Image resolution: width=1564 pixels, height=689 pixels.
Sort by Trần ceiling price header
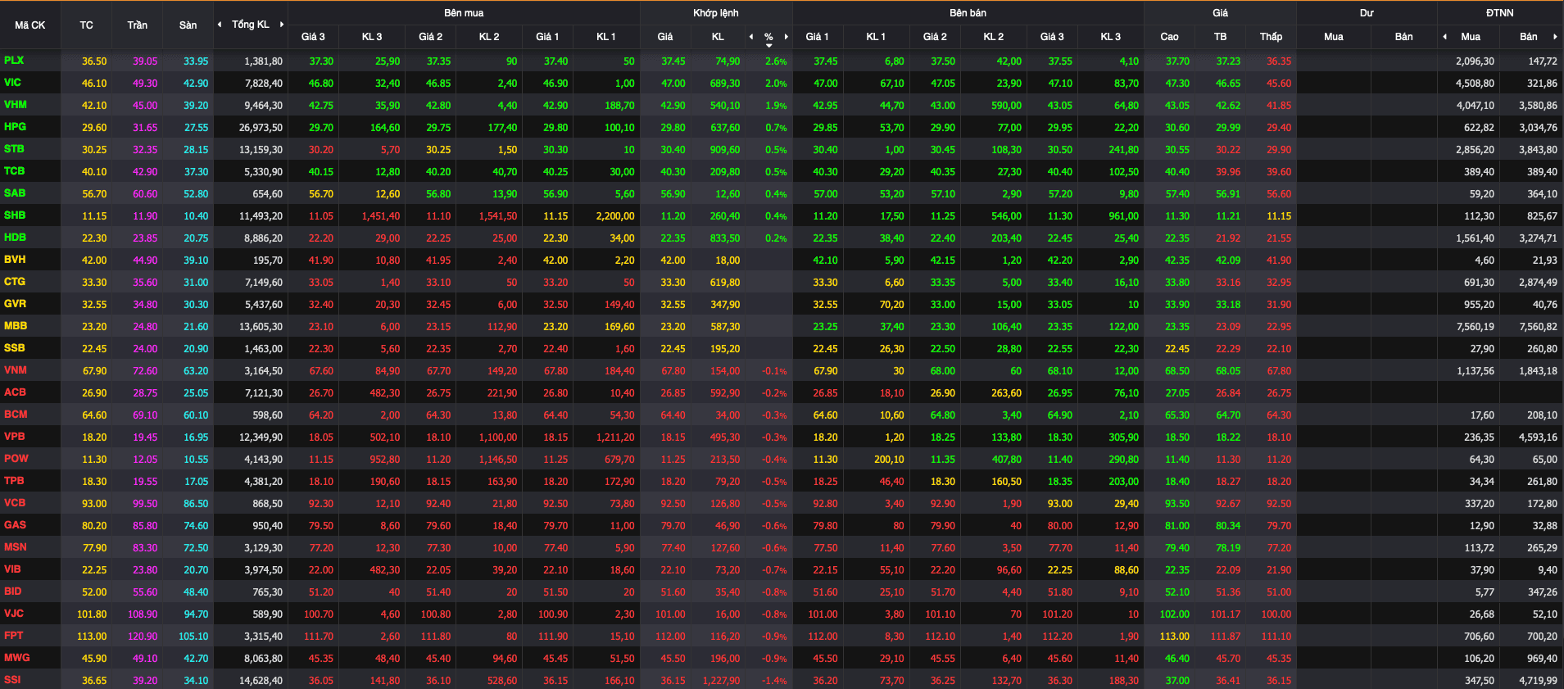(x=138, y=25)
